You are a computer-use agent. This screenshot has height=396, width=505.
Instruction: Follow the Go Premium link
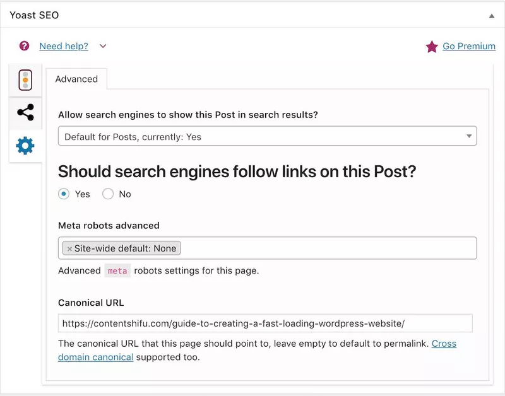pos(469,46)
